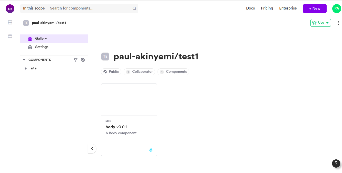Screen dimensions: 342x173
Task: Click the React icon on body card
Action: (151, 150)
